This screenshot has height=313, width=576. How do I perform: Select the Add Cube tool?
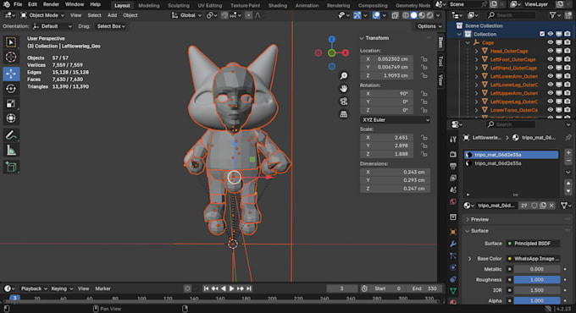click(11, 167)
